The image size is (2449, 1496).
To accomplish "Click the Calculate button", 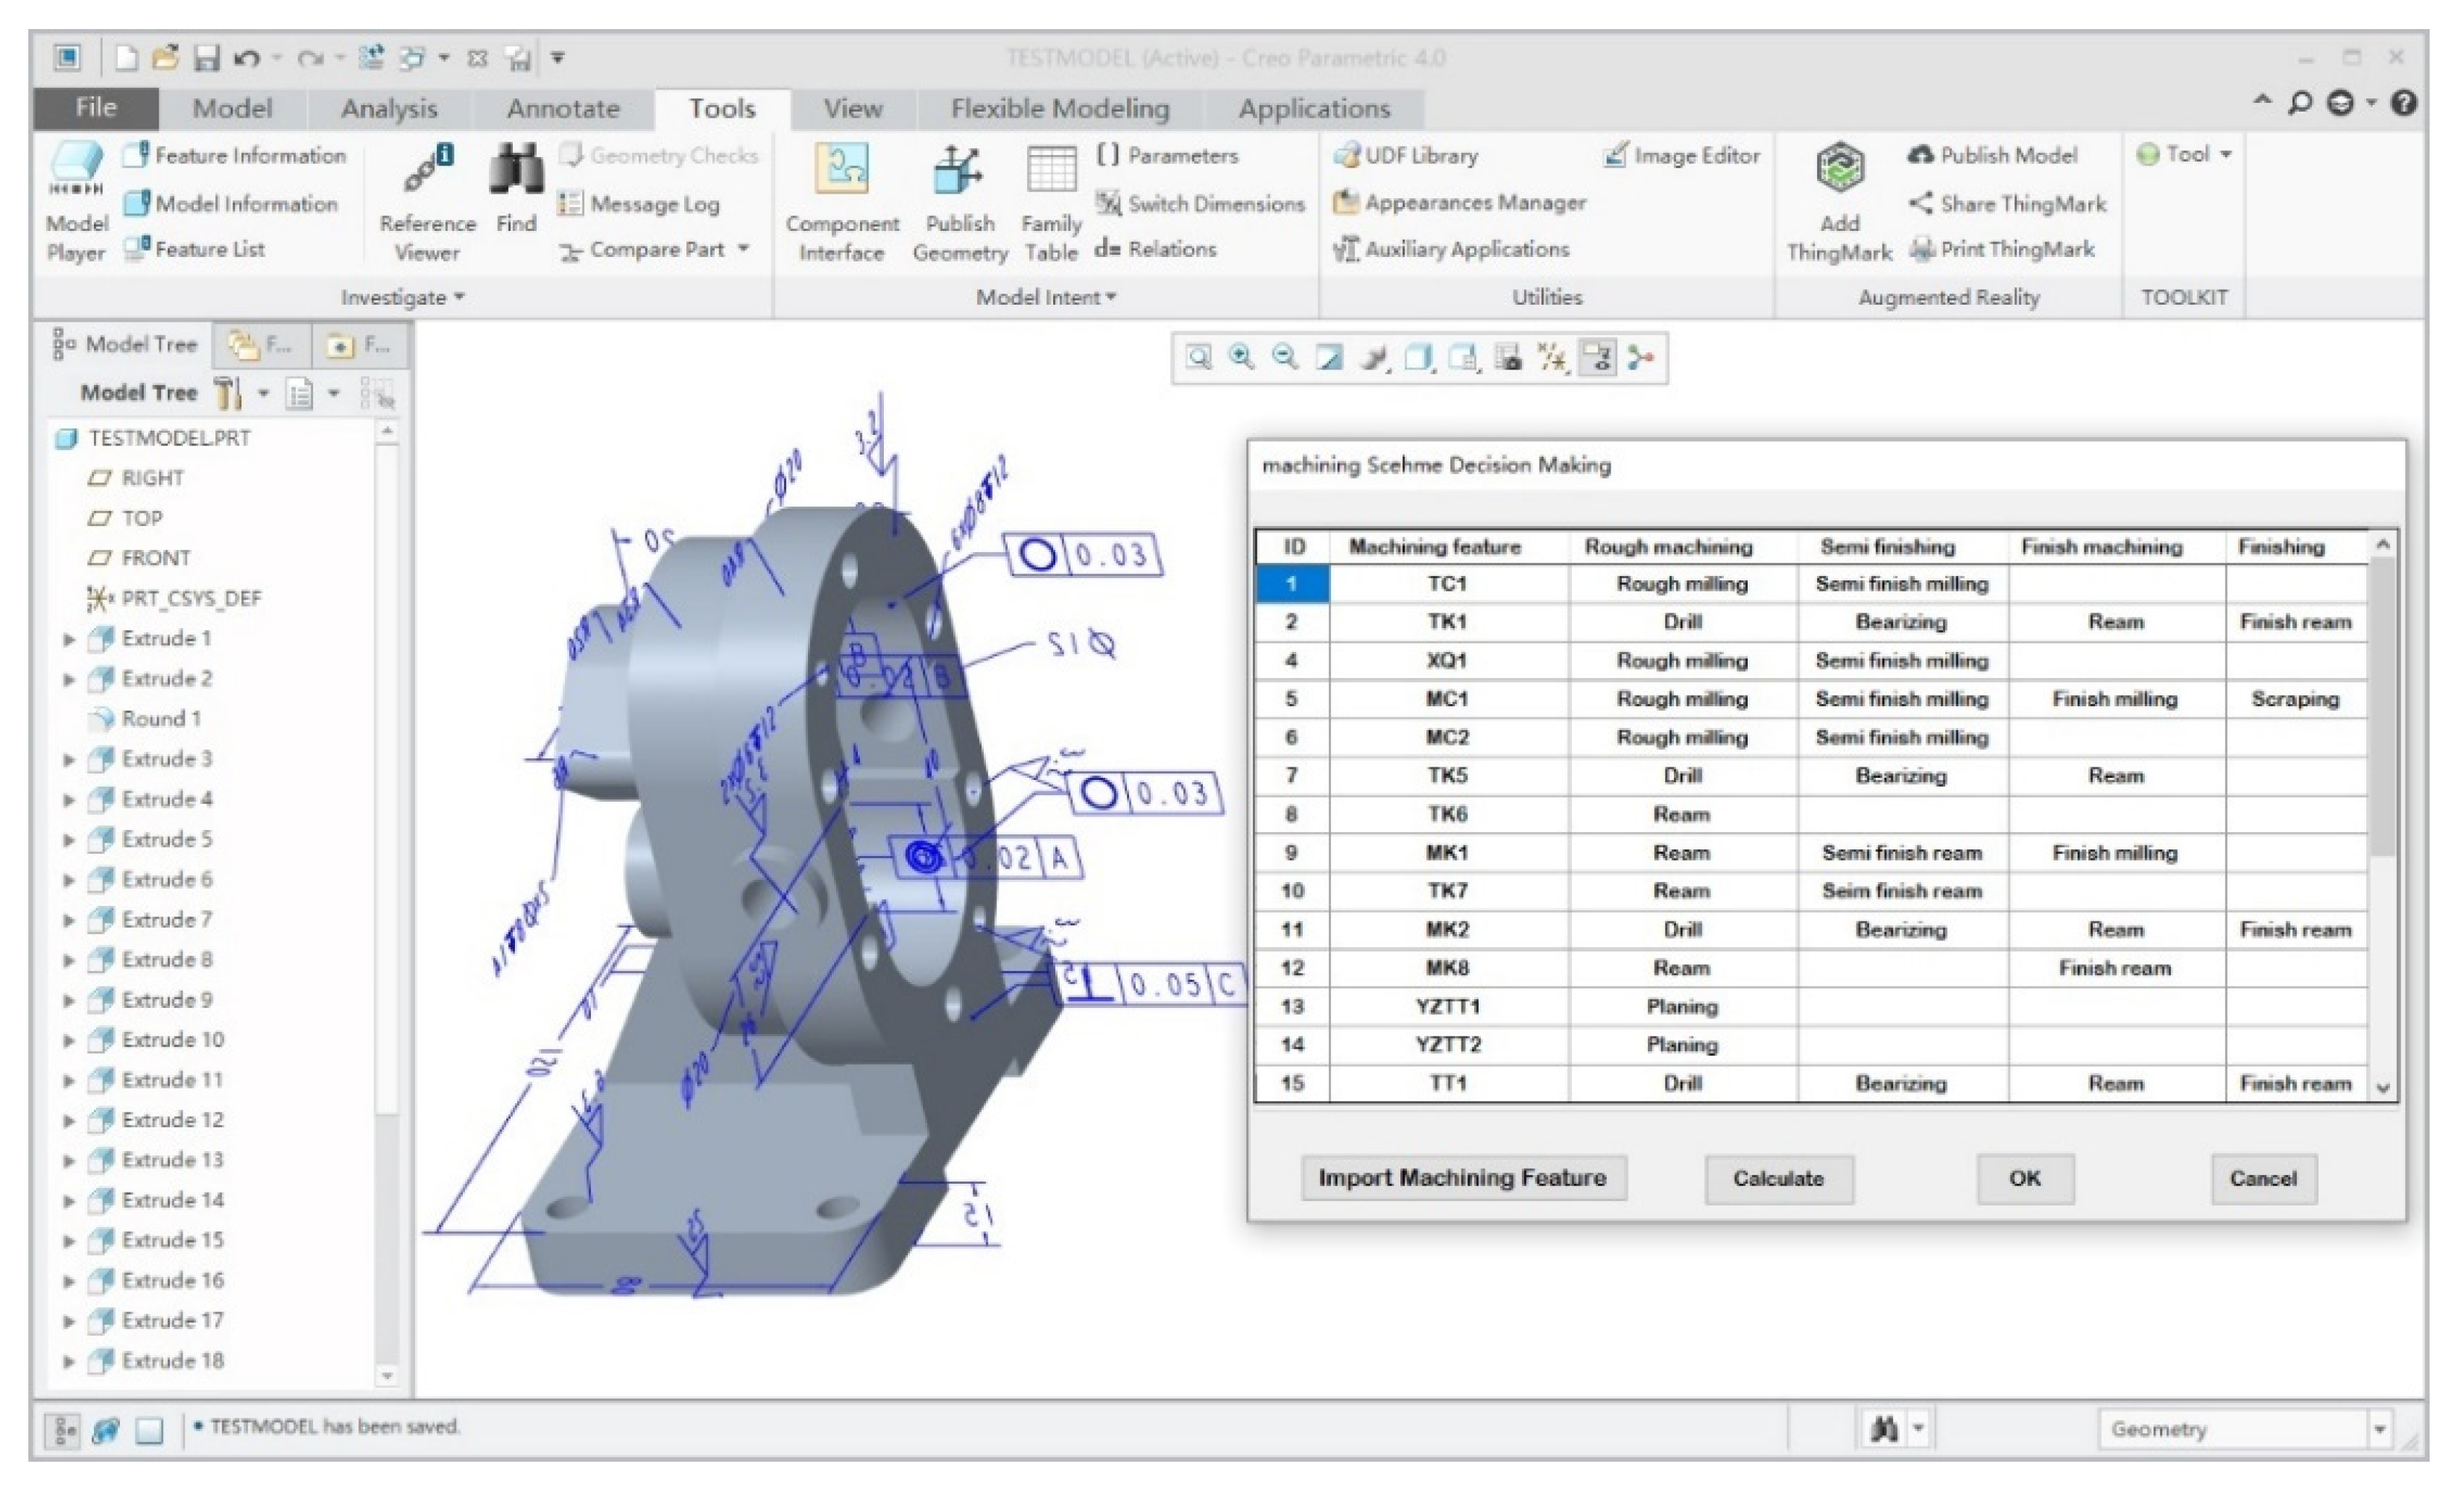I will tap(1779, 1179).
